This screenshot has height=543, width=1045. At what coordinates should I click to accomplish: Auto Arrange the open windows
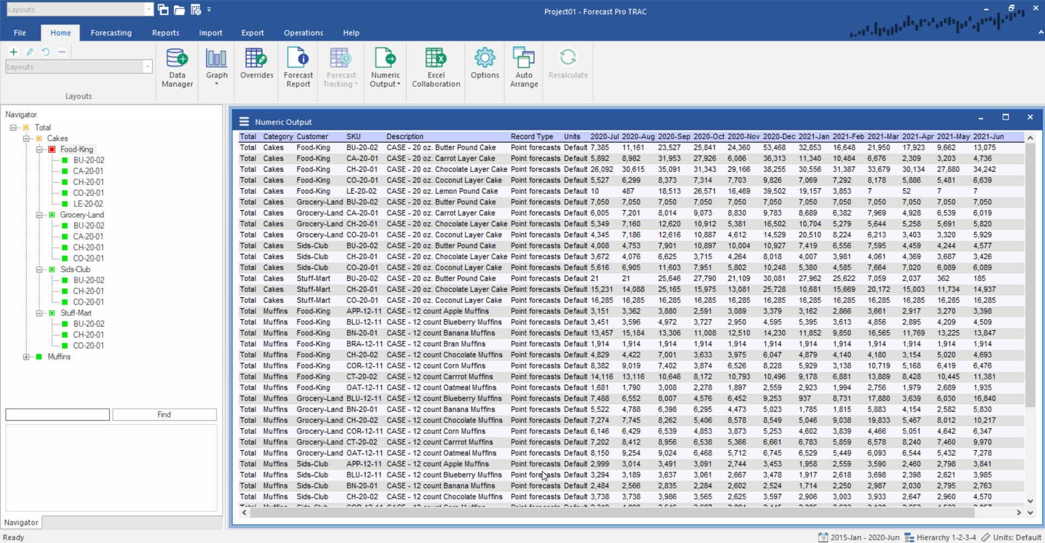point(524,68)
